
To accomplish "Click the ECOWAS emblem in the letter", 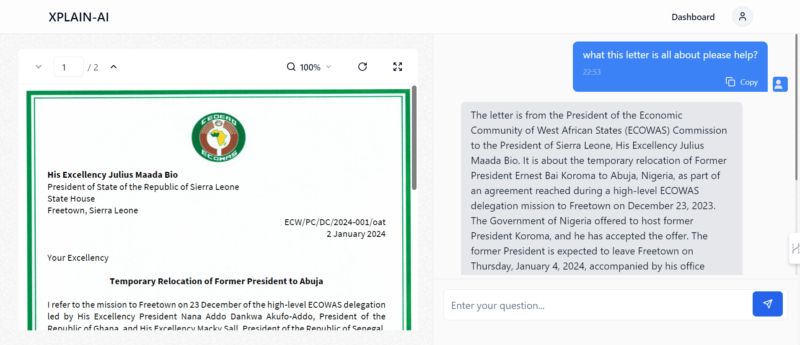I will coord(218,137).
